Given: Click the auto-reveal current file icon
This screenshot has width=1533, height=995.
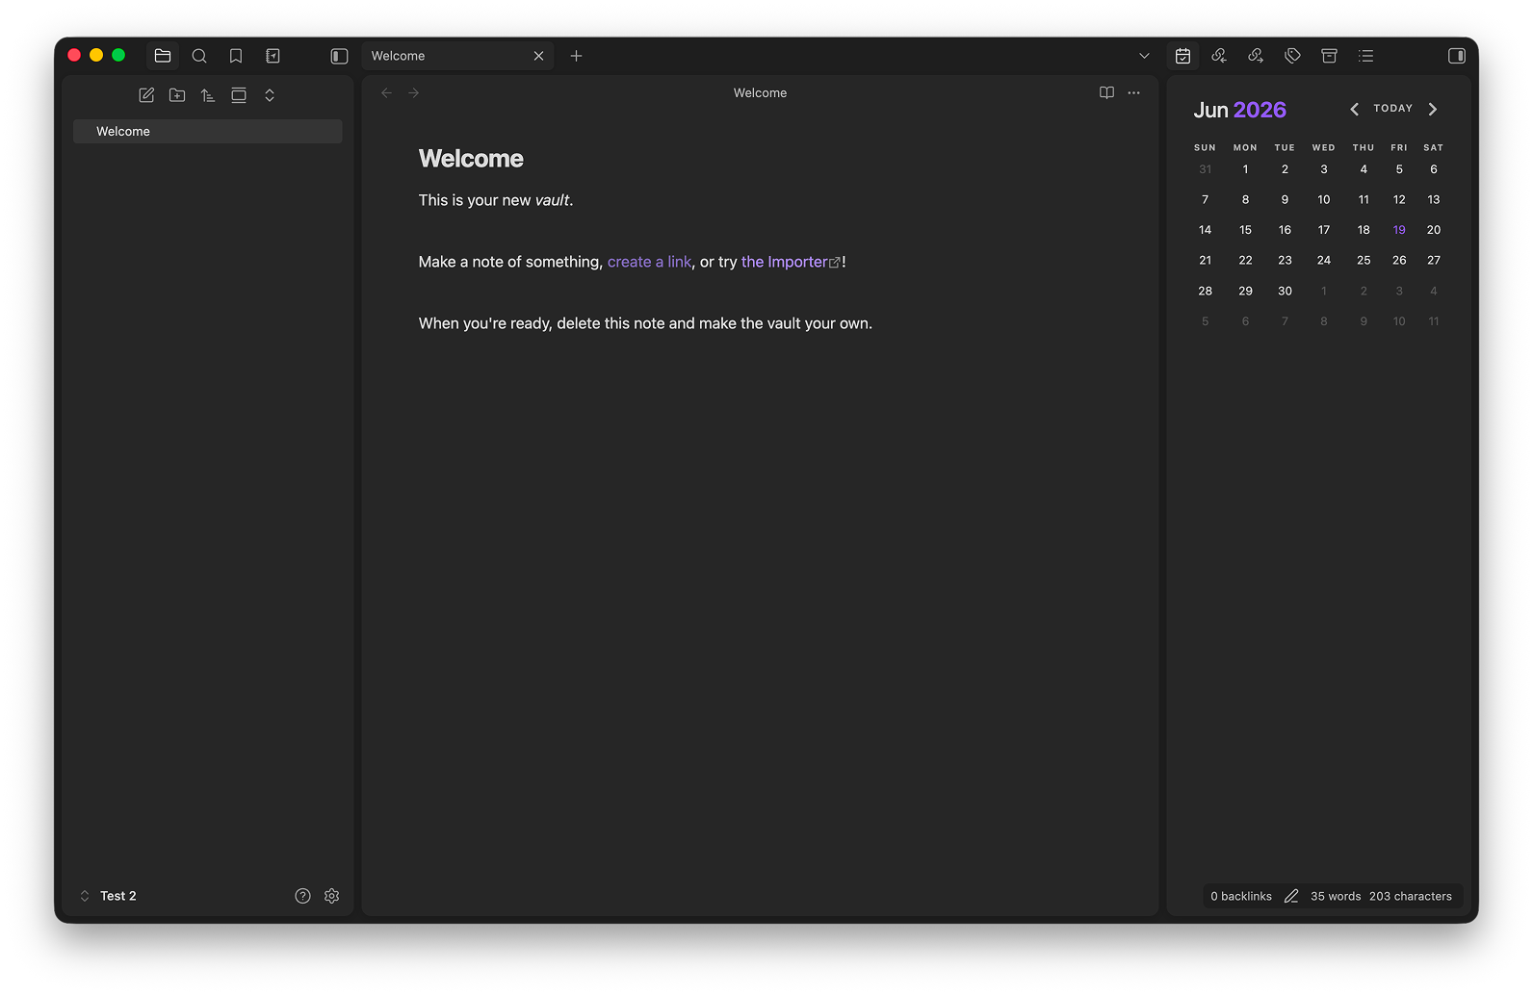Looking at the screenshot, I should pyautogui.click(x=239, y=95).
